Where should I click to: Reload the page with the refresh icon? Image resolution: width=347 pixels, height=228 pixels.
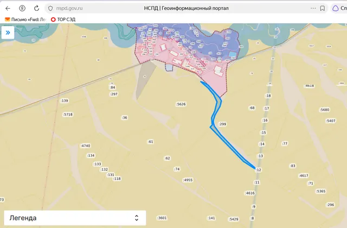[x=36, y=9]
